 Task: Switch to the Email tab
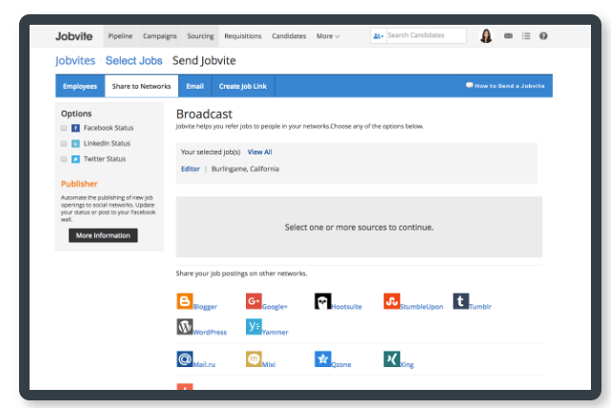click(194, 86)
